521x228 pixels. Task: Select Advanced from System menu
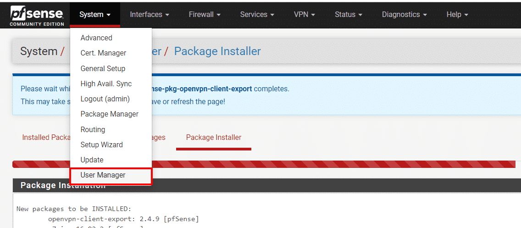point(96,38)
